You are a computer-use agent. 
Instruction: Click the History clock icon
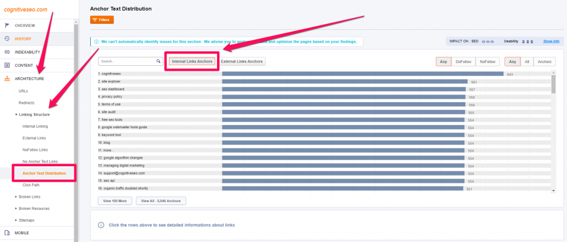(7, 39)
